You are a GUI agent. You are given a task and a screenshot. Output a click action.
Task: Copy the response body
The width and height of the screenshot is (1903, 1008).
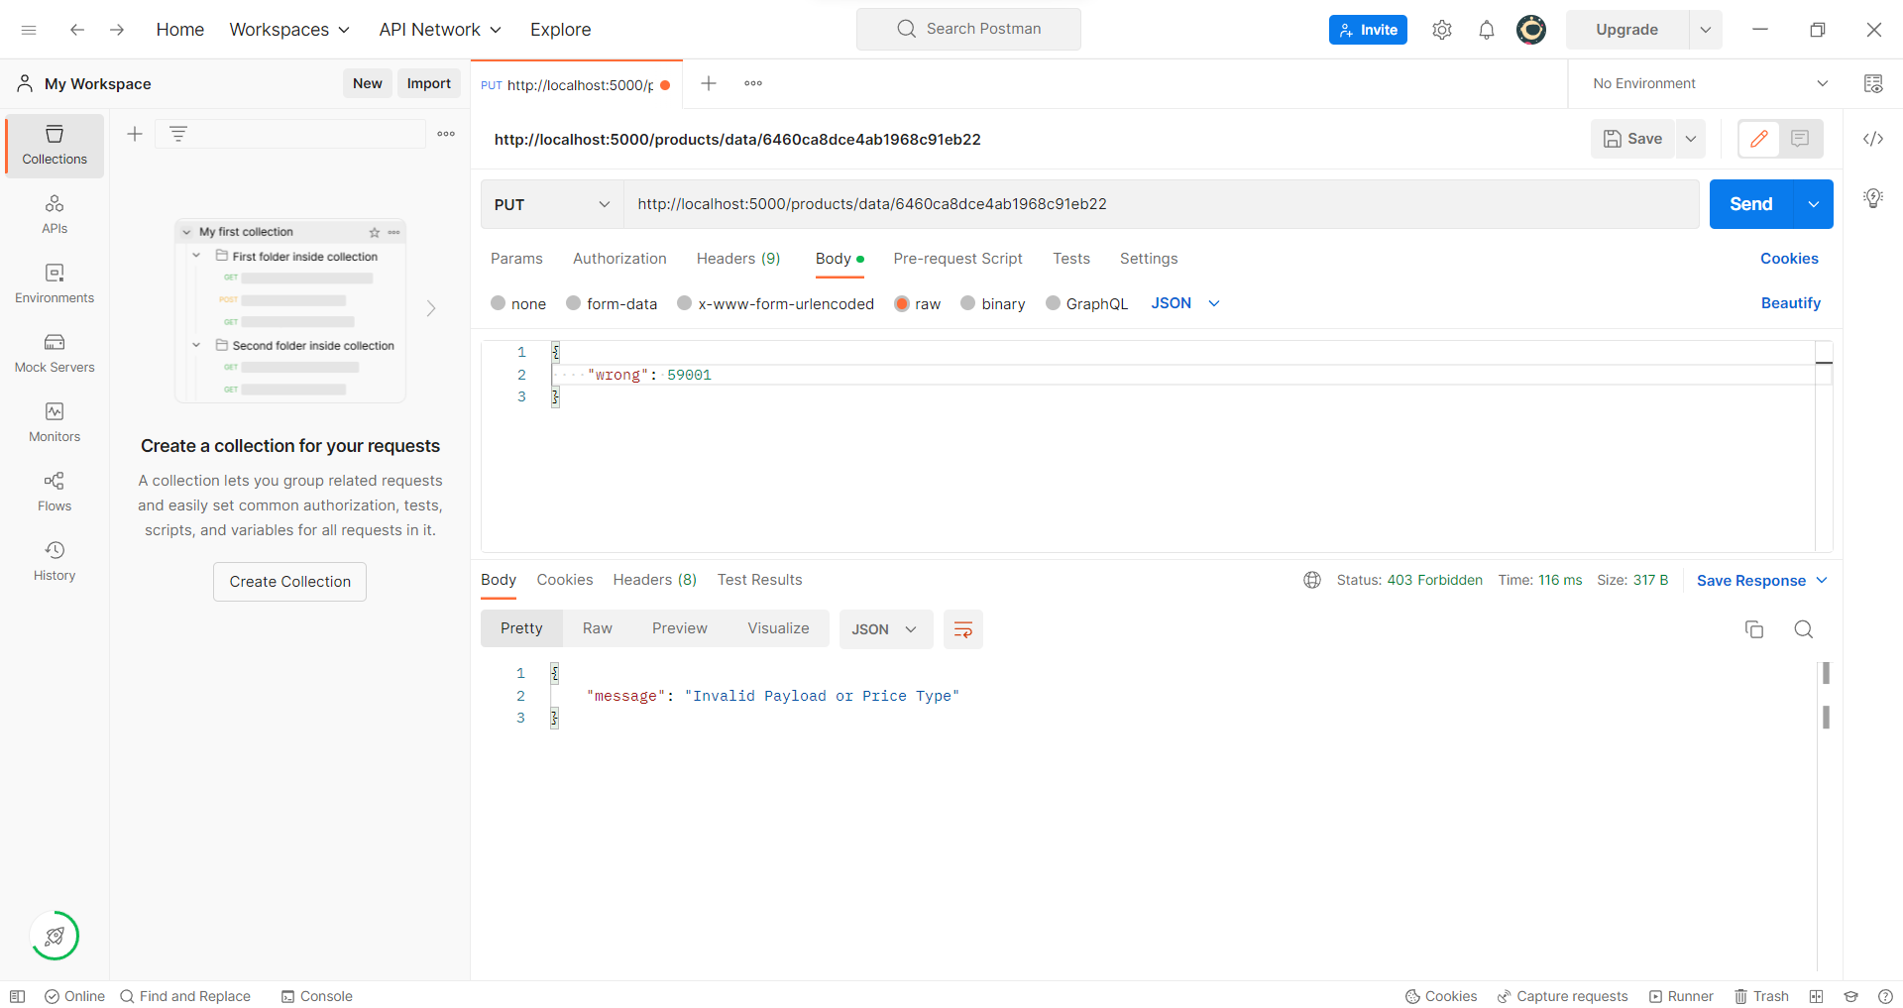pyautogui.click(x=1754, y=629)
